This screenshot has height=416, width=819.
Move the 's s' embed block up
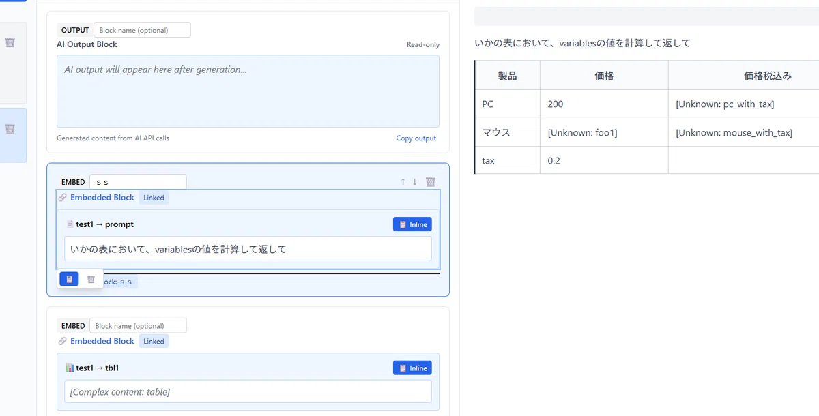point(403,181)
